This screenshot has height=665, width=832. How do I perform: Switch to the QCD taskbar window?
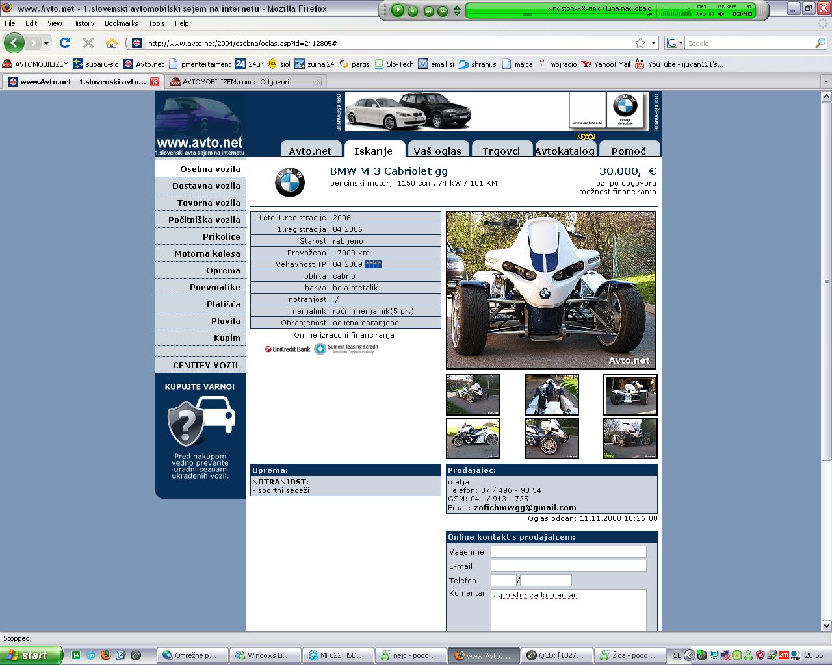click(x=557, y=655)
